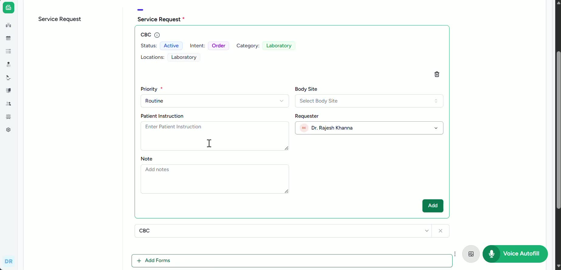Click the scrollbar down arrow
The image size is (561, 270).
click(x=558, y=266)
